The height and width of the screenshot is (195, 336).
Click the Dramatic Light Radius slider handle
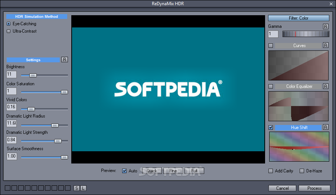[55, 125]
